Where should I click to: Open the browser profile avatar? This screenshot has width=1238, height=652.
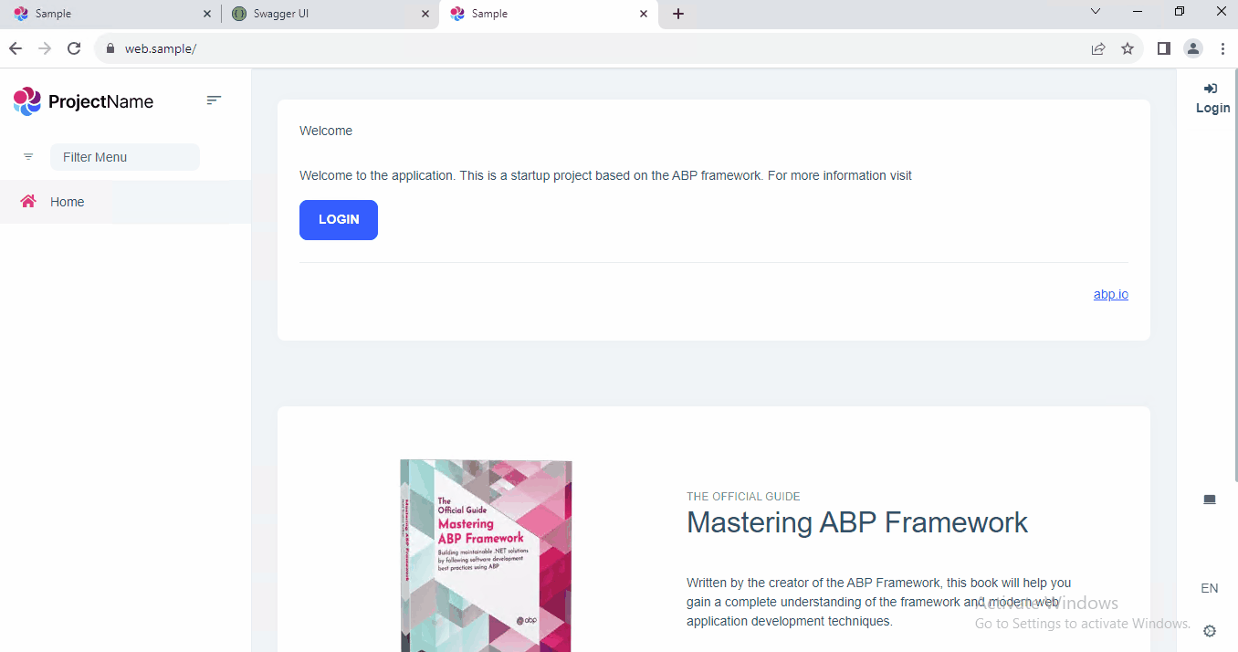click(x=1193, y=48)
